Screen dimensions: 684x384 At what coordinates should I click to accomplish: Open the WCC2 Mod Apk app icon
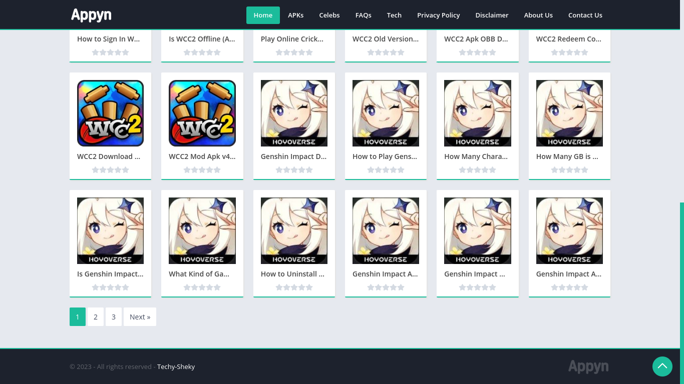pyautogui.click(x=202, y=113)
